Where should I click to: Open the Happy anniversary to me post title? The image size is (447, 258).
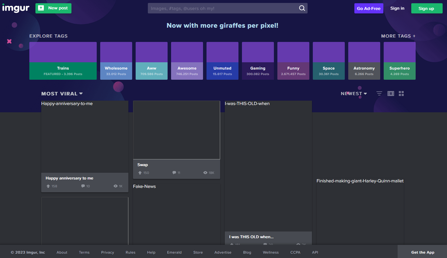(69, 178)
